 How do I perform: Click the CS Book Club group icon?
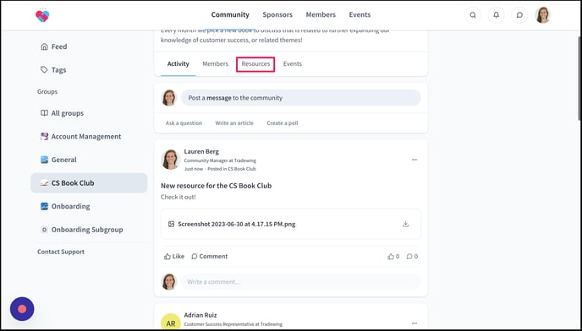pyautogui.click(x=44, y=183)
